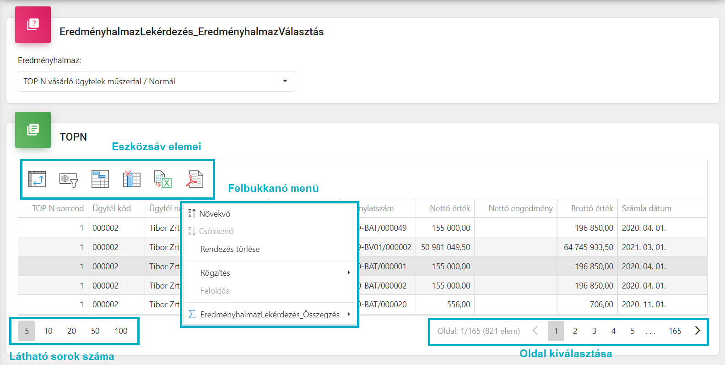The image size is (725, 365).
Task: Click the pager ellipsis before 165
Action: (x=650, y=332)
